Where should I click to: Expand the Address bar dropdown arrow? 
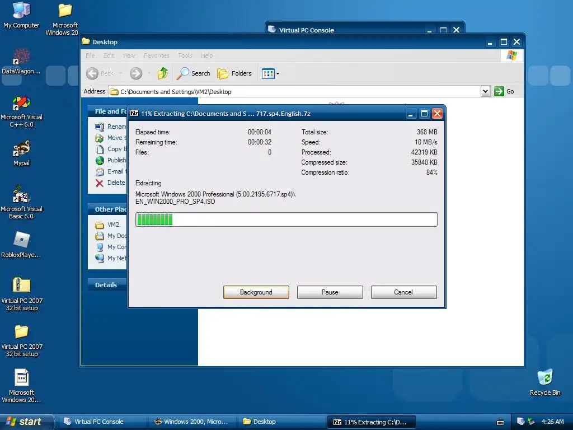tap(485, 91)
